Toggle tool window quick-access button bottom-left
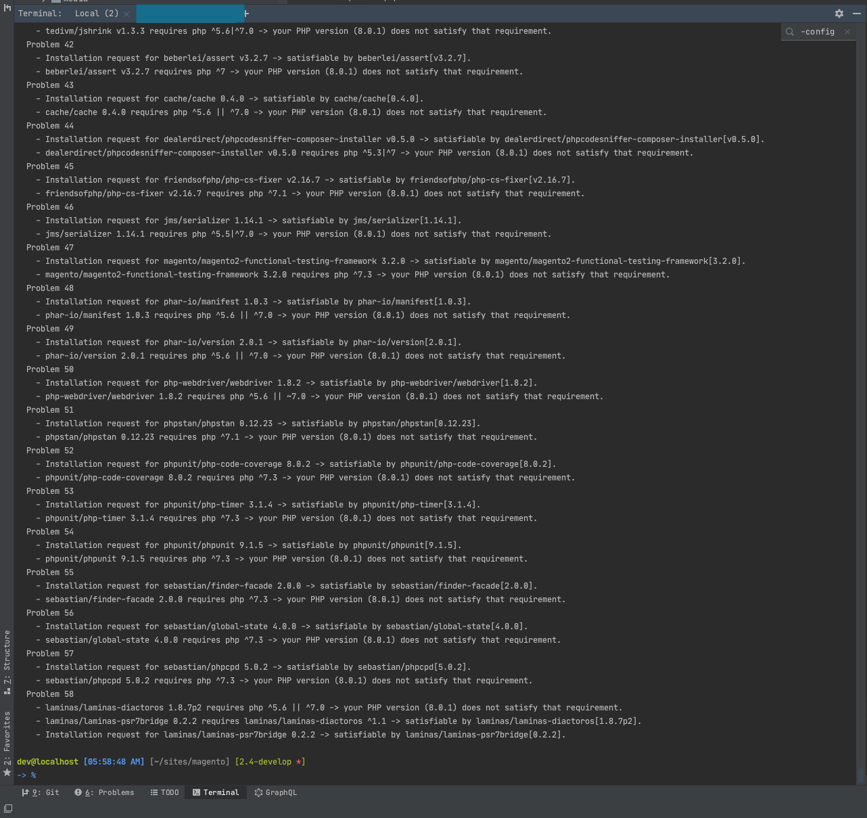Screen dimensions: 867x818 (x=8, y=809)
